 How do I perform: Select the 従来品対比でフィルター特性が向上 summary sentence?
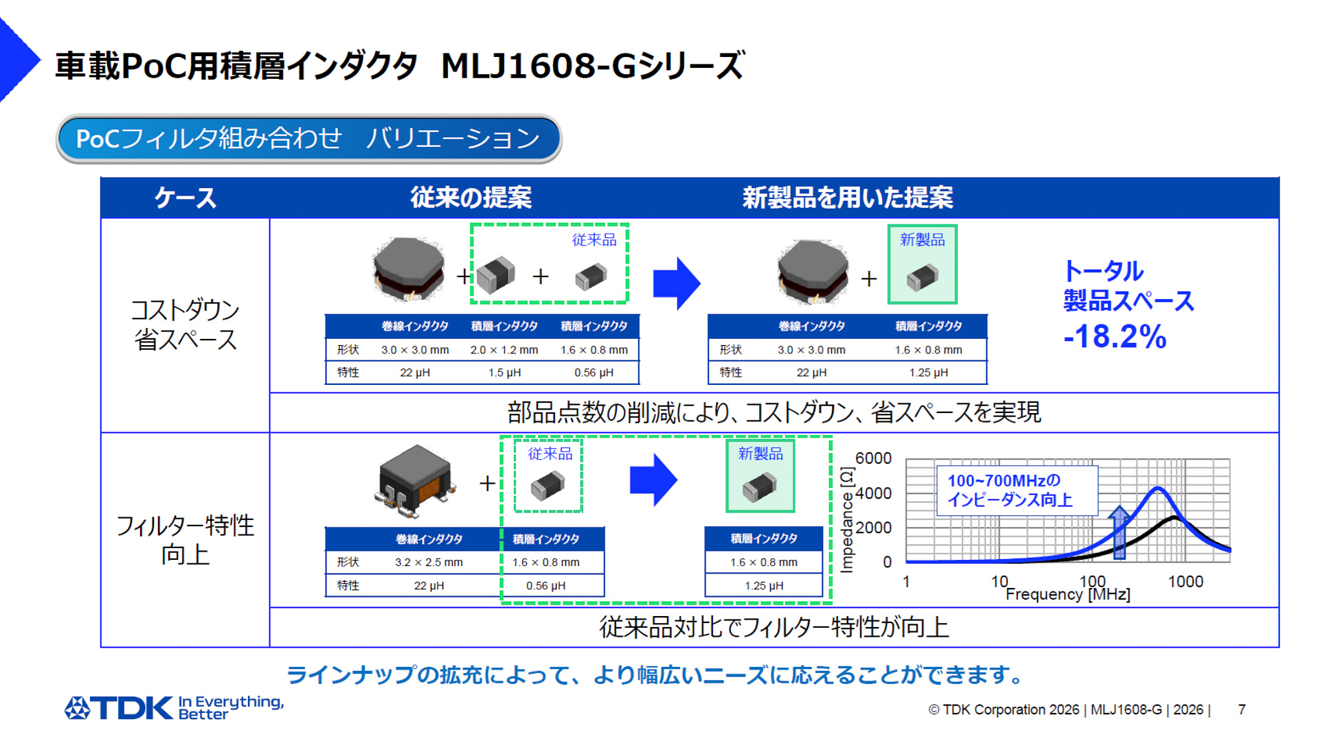[x=774, y=627]
